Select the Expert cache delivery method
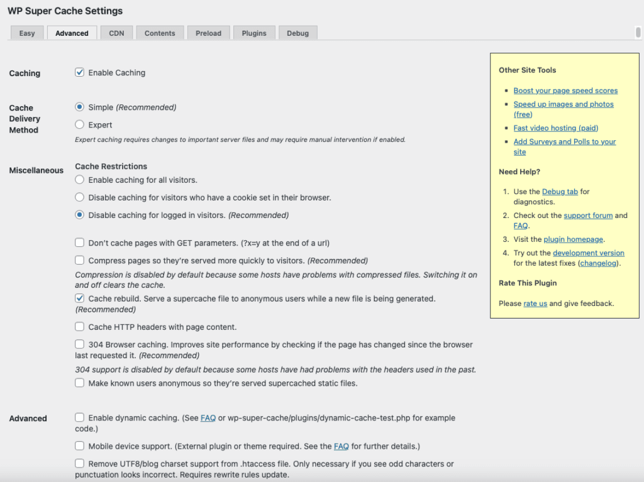Viewport: 644px width, 482px height. click(80, 125)
